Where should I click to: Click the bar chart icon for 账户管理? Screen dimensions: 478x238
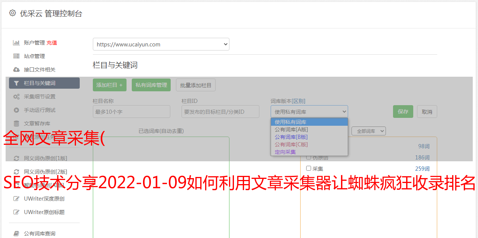[16, 43]
